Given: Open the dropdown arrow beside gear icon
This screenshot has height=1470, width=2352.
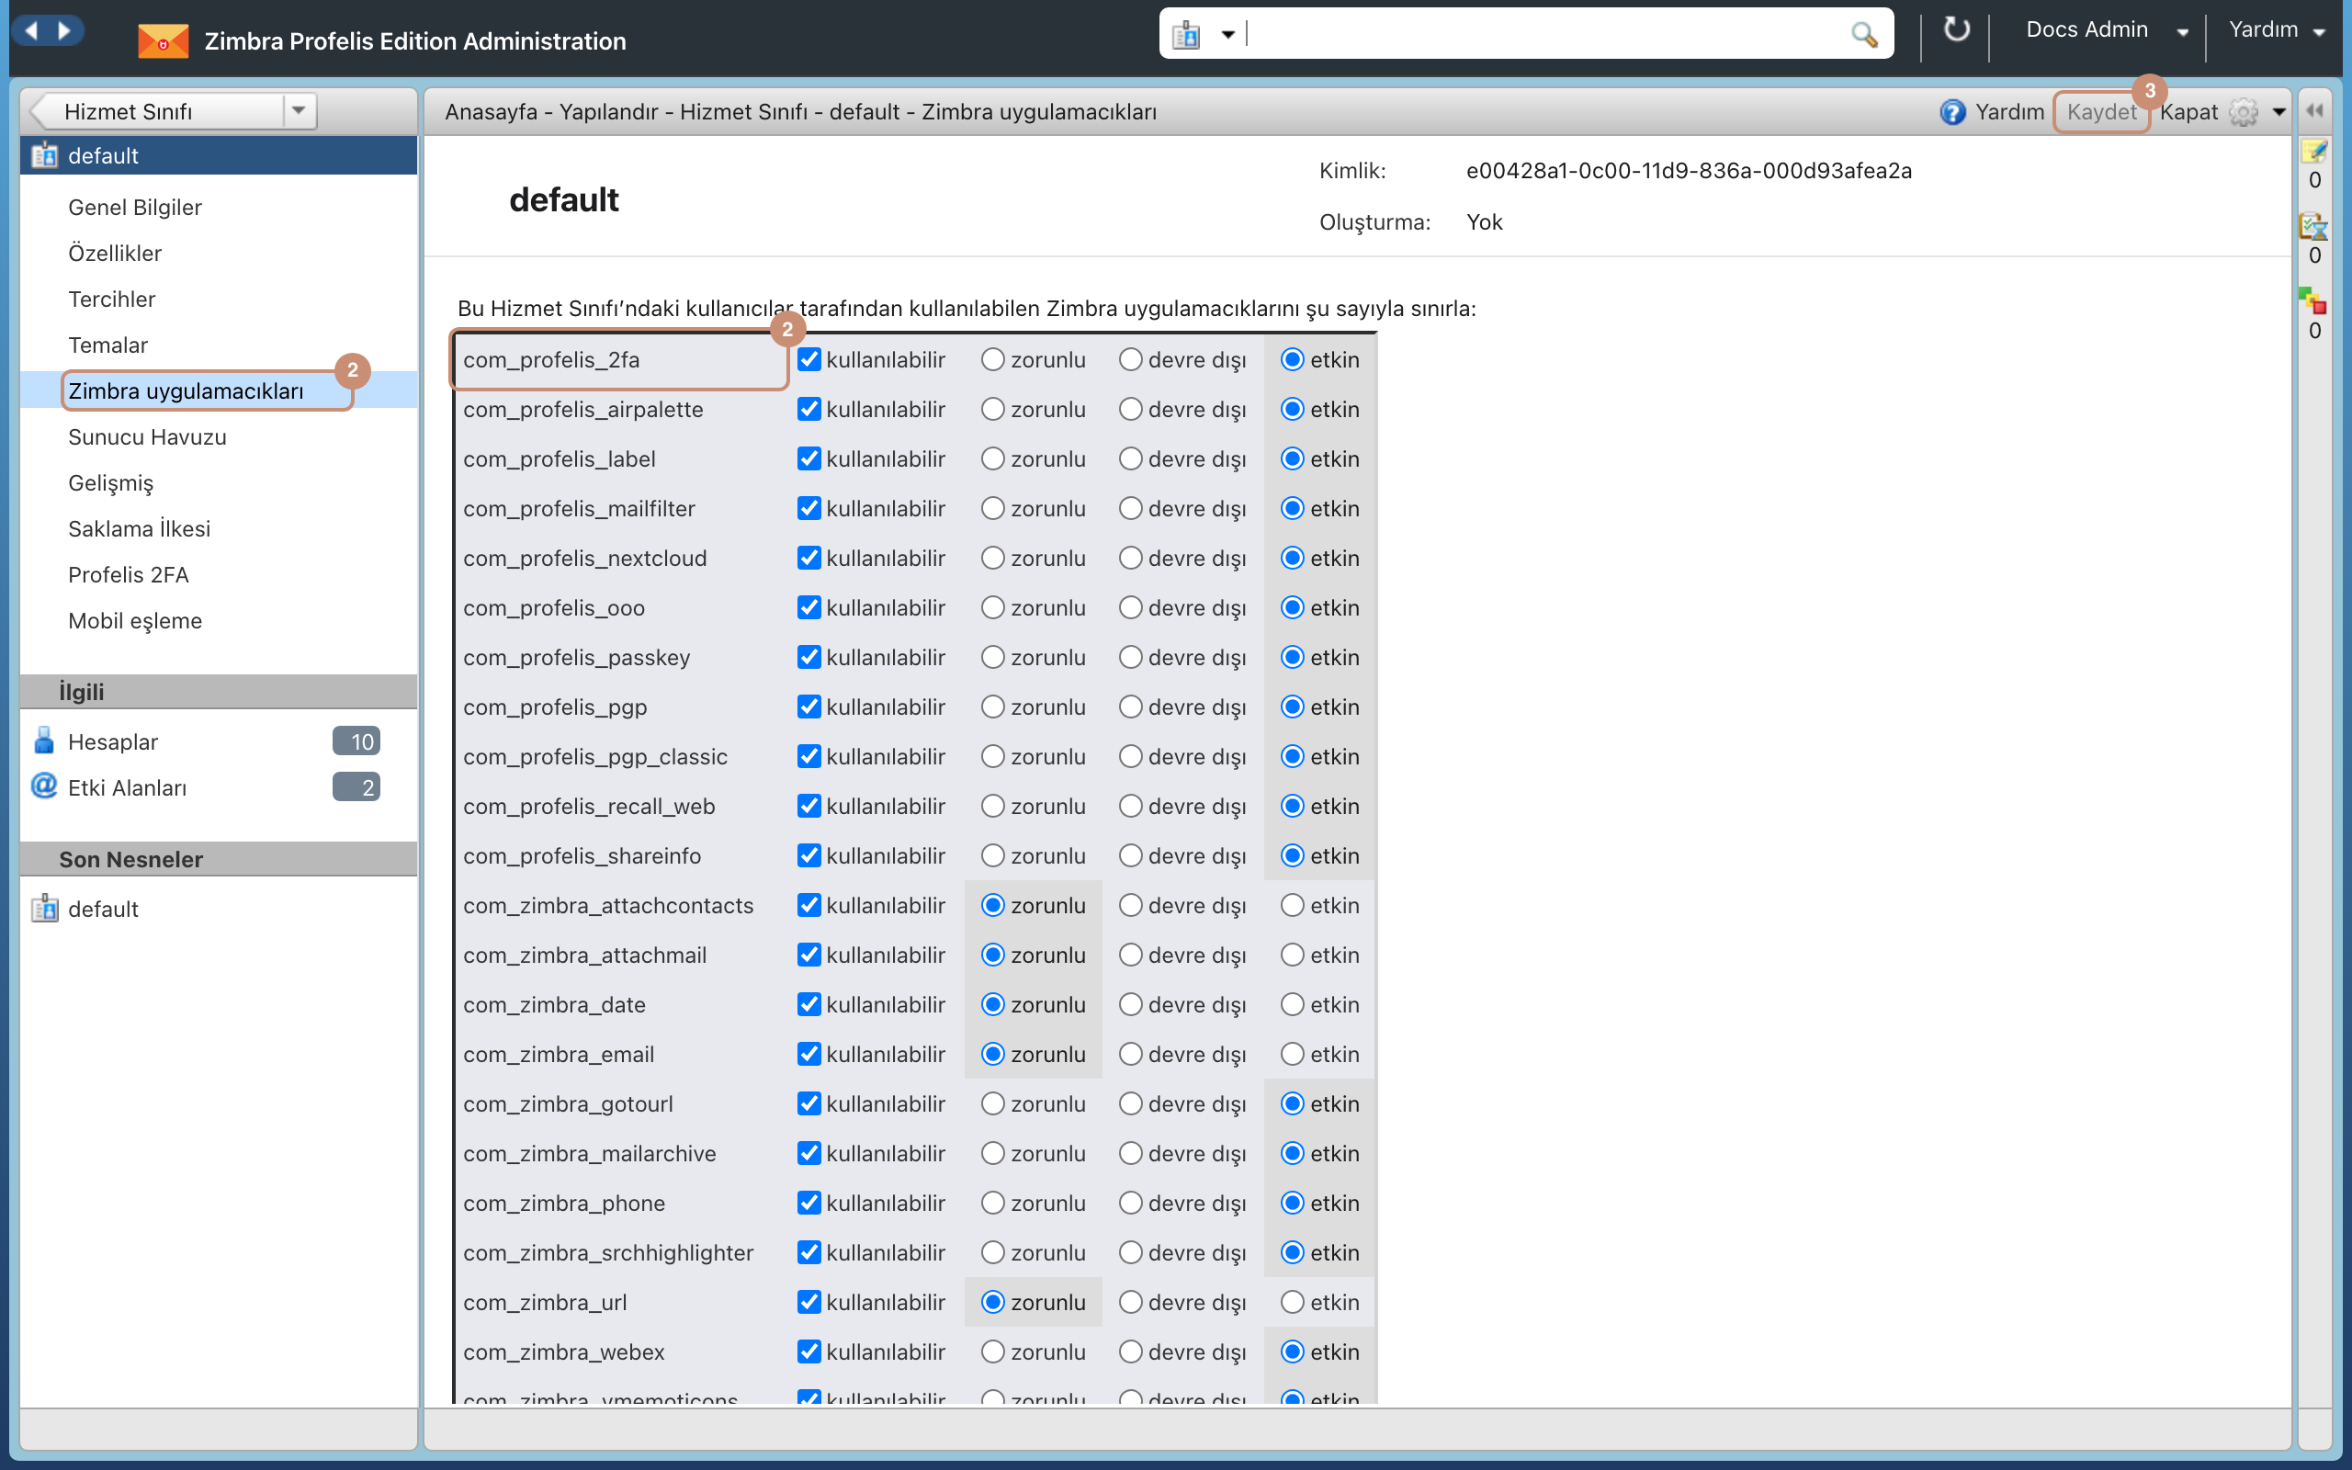Looking at the screenshot, I should [2279, 112].
